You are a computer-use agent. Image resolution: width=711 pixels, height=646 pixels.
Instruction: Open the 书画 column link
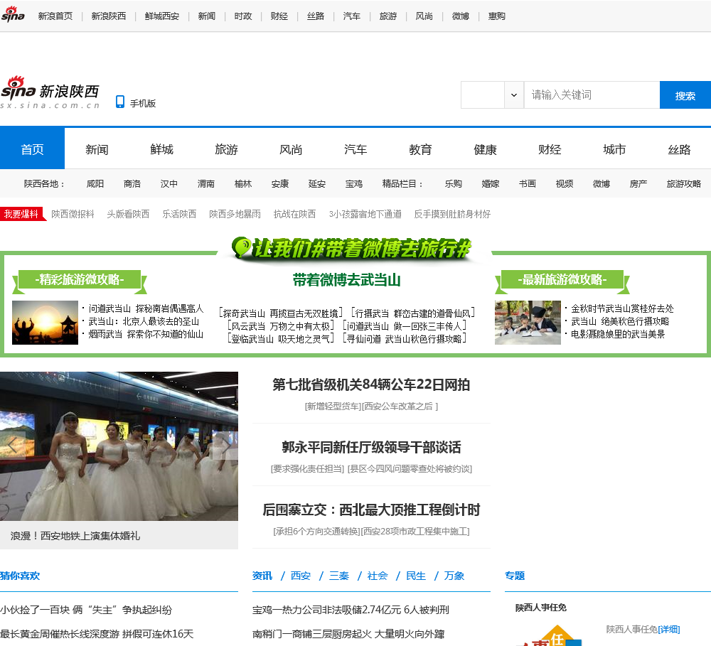click(528, 183)
